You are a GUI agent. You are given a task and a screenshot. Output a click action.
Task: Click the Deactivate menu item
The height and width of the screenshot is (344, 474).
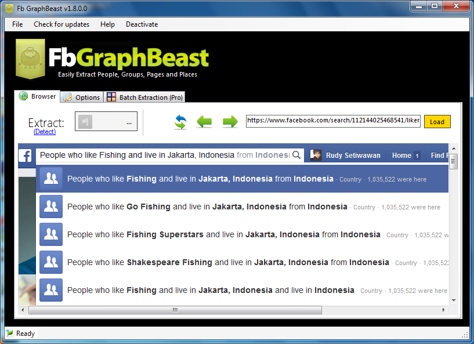[142, 24]
